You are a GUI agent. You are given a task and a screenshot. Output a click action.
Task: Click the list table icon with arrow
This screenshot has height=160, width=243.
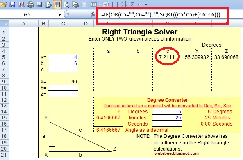coord(95,5)
